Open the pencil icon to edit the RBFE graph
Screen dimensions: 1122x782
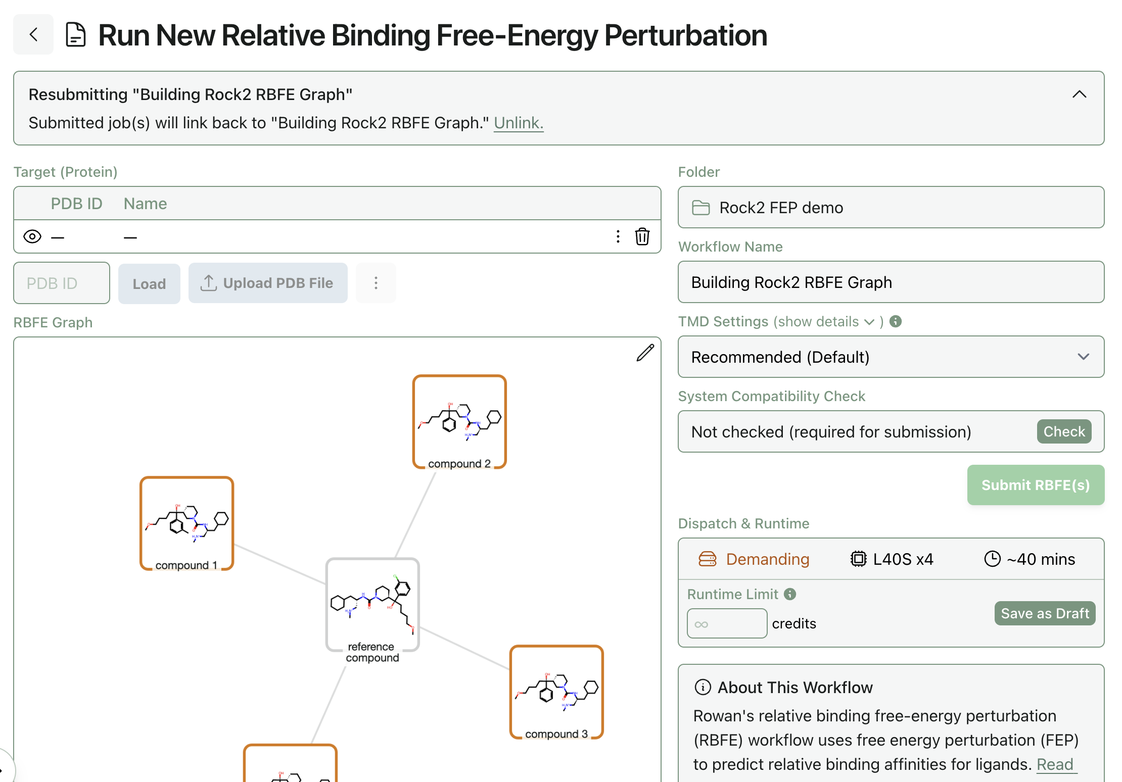pyautogui.click(x=644, y=353)
